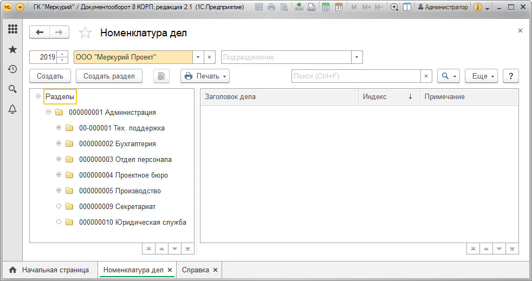The height and width of the screenshot is (281, 532).
Task: Open History clock icon in sidebar
Action: 12,69
